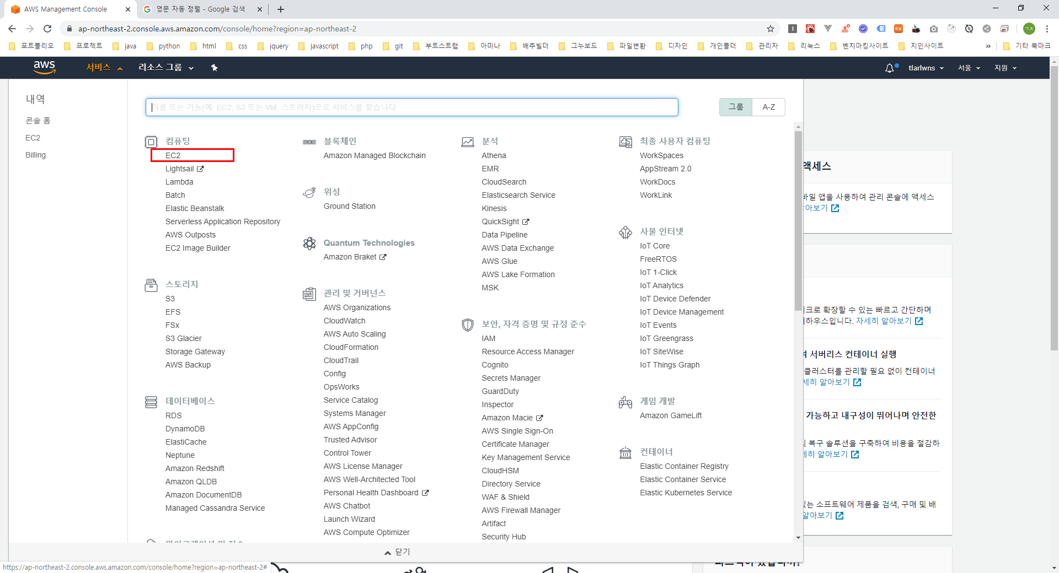Open the java bookmarks folder

click(x=125, y=46)
